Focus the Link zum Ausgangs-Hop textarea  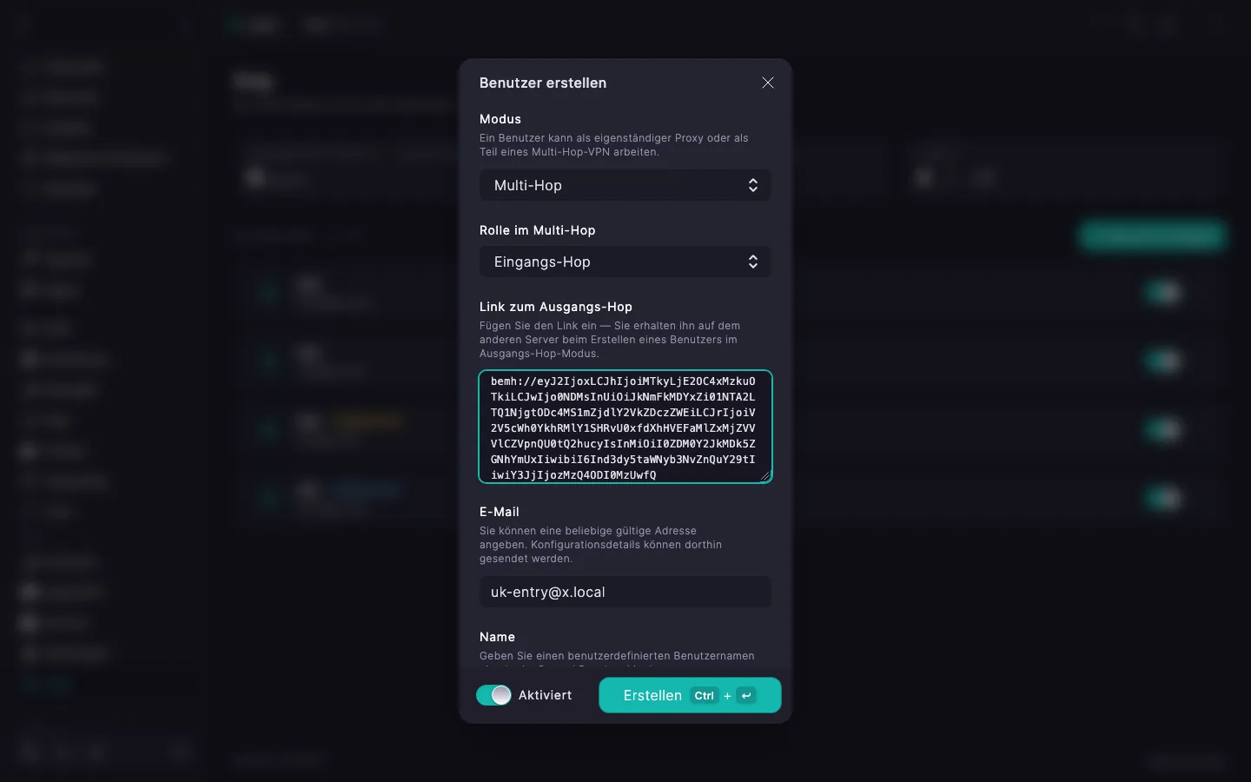click(x=625, y=427)
